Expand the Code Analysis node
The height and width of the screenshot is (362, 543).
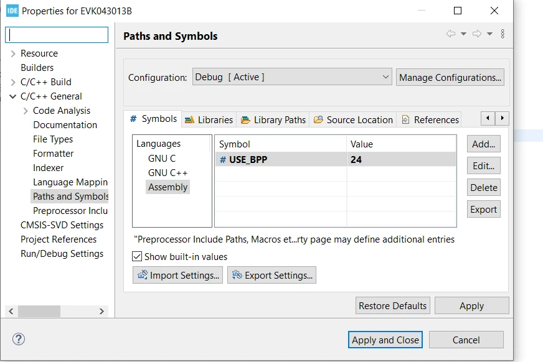[x=26, y=111]
